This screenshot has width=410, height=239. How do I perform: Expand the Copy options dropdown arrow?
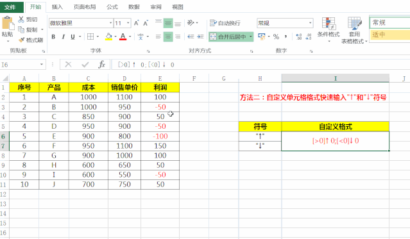pyautogui.click(x=42, y=29)
